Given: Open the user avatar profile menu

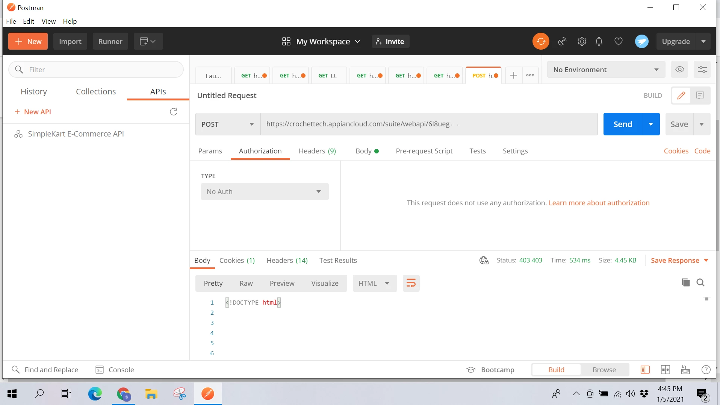Looking at the screenshot, I should tap(641, 41).
